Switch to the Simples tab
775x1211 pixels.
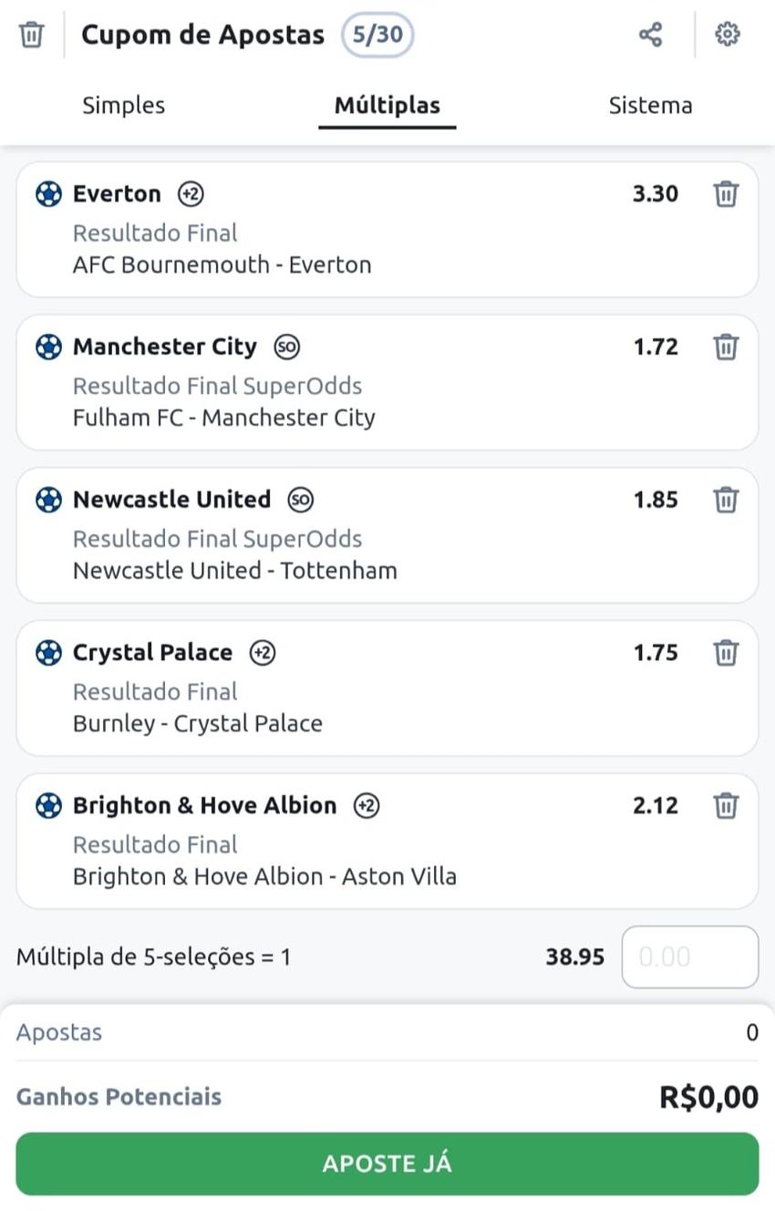click(x=123, y=105)
